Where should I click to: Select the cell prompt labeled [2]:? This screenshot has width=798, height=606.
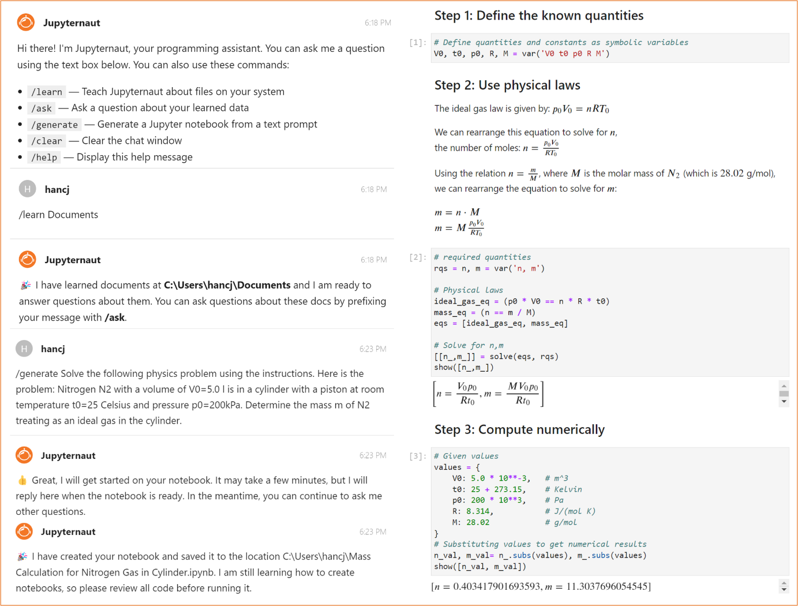[417, 257]
